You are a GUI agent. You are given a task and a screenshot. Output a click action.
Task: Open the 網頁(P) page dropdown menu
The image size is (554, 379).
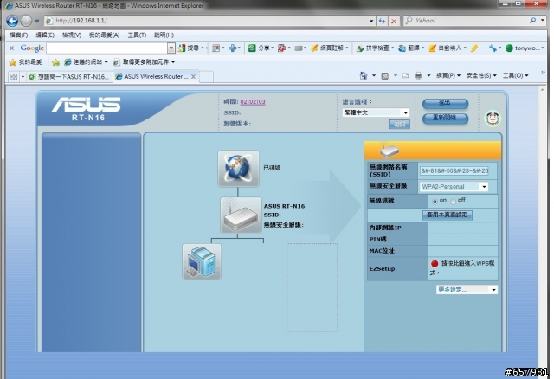point(448,75)
